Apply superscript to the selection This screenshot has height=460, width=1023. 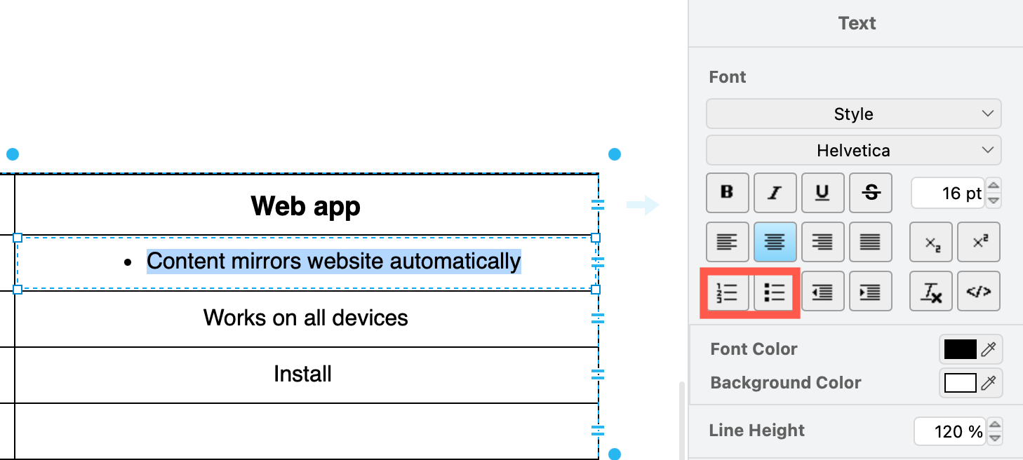978,242
